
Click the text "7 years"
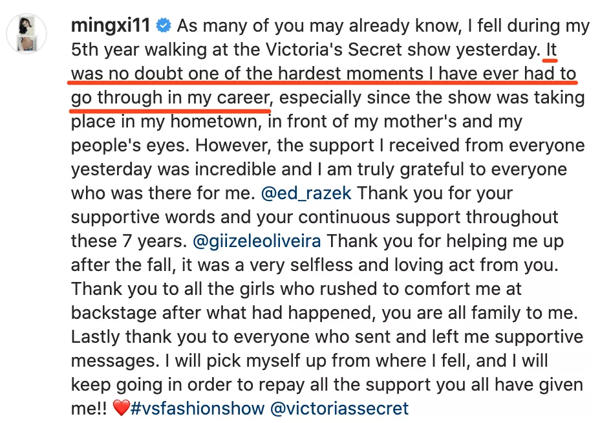[155, 241]
